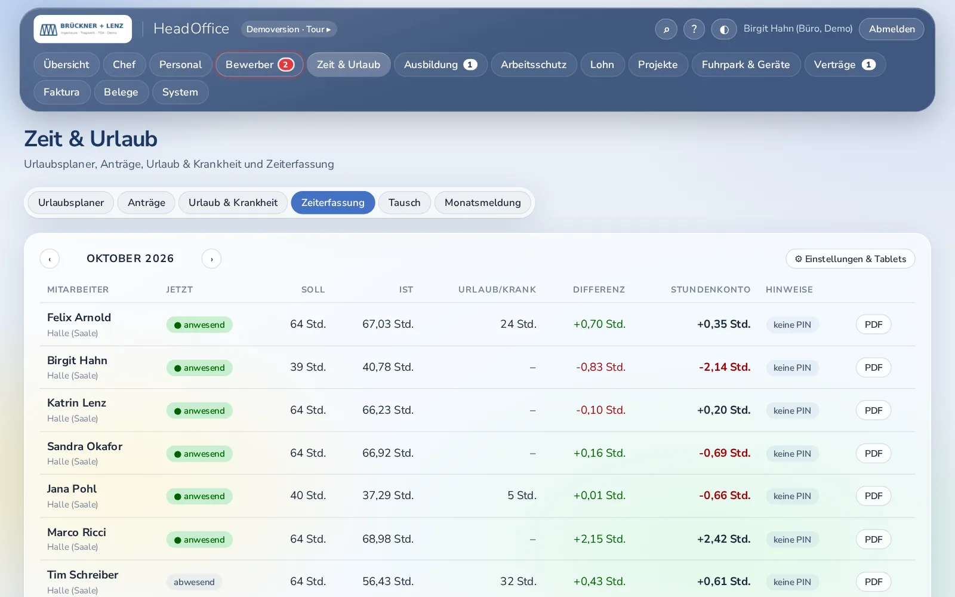This screenshot has width=955, height=597.
Task: Download PDF for Jana Pohl
Action: (x=873, y=496)
